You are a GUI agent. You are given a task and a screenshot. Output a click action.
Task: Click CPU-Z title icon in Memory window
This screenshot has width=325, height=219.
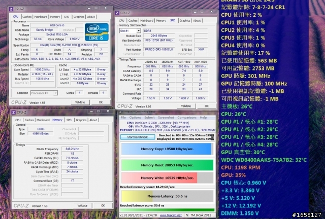tap(14, 112)
